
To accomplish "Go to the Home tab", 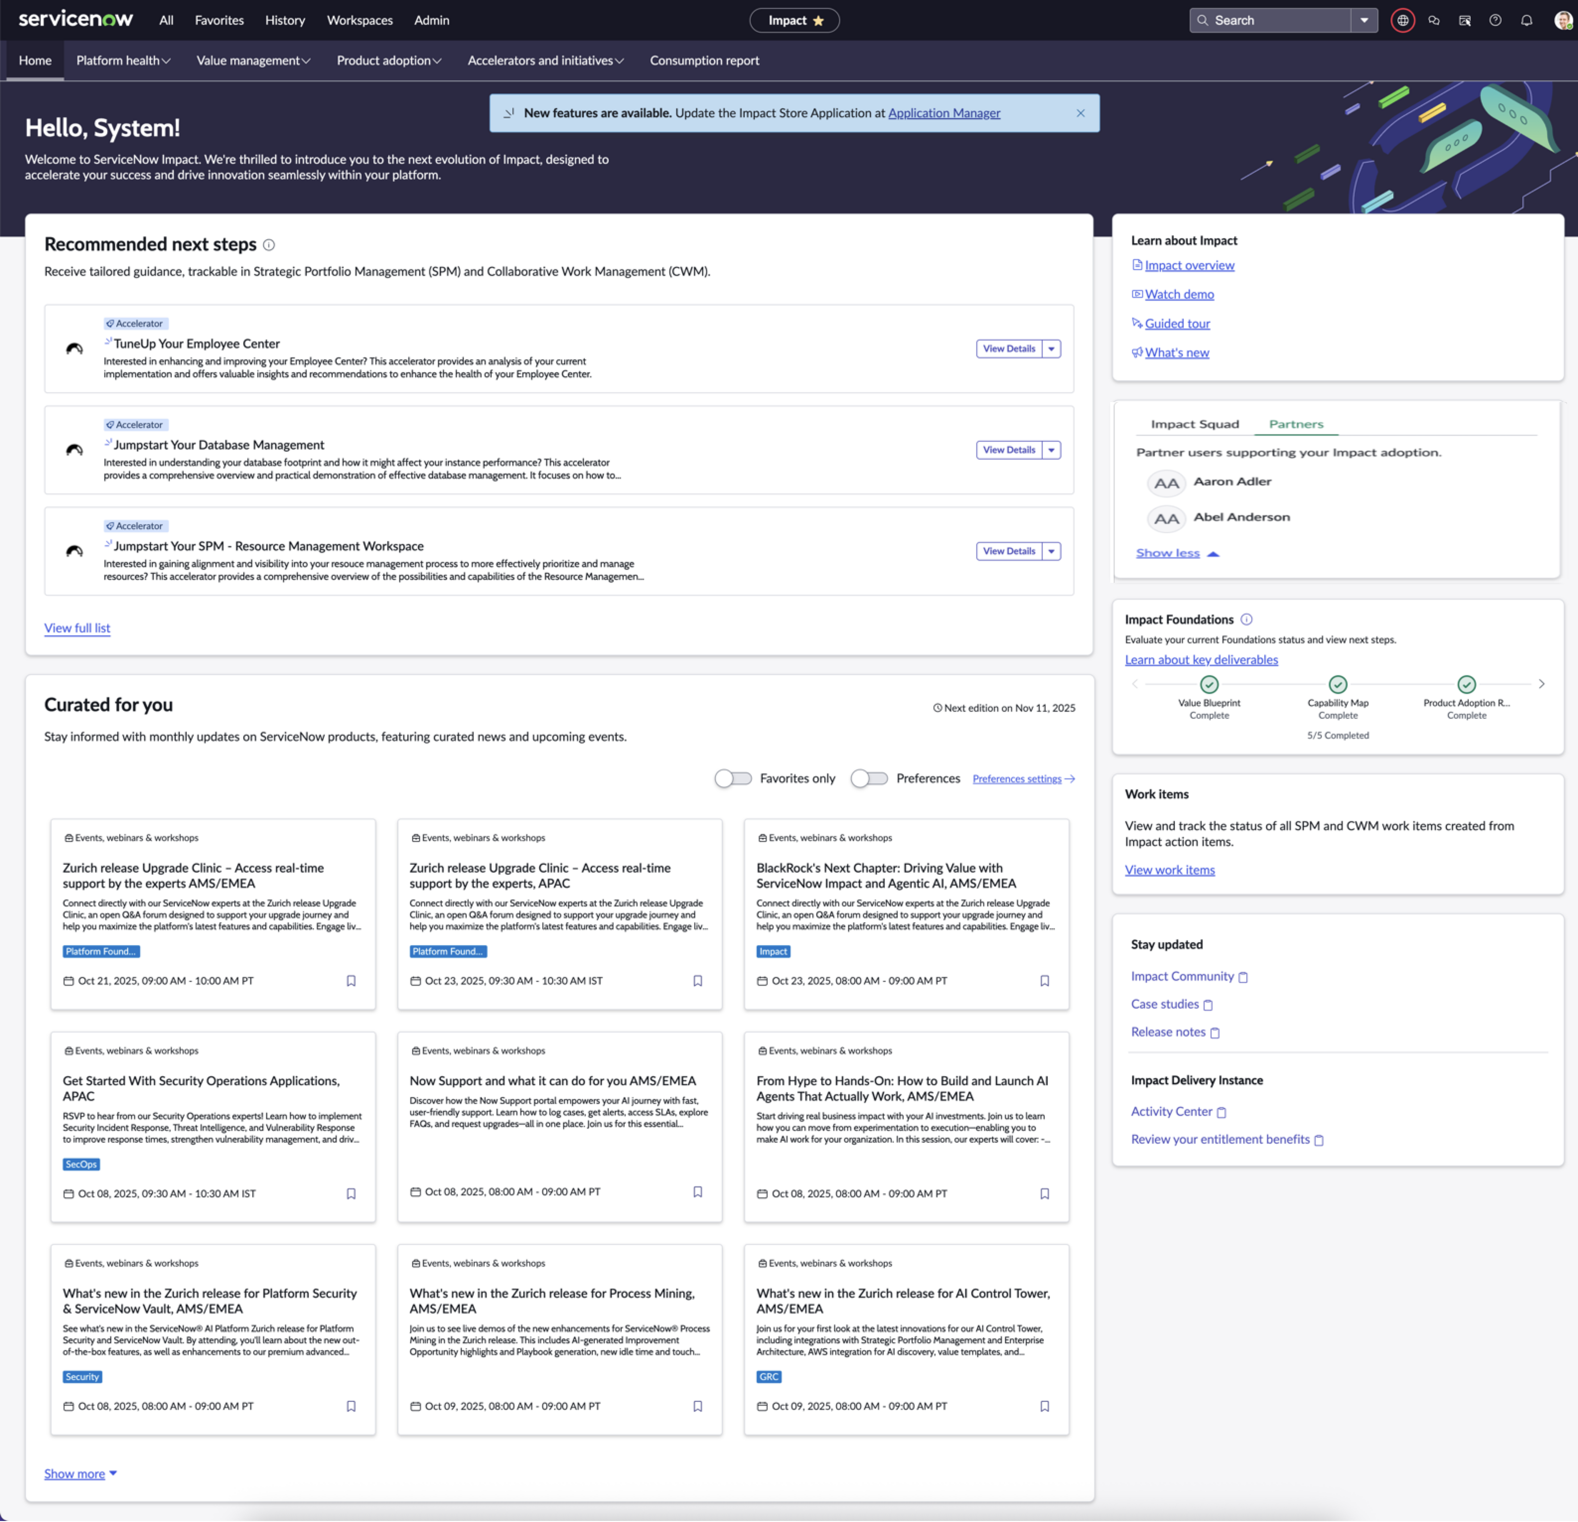I will pyautogui.click(x=35, y=61).
